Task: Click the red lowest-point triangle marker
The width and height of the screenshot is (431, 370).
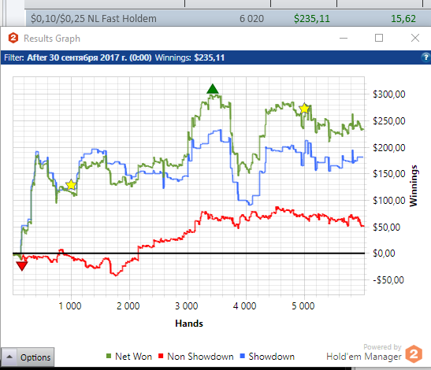Action: (22, 266)
